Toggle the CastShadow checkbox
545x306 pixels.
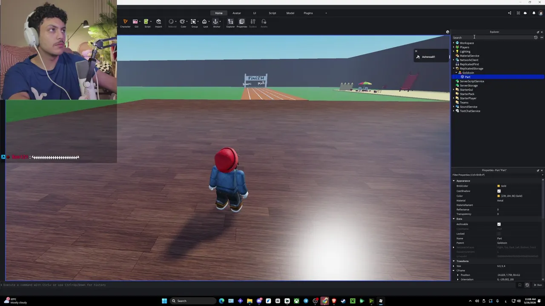coord(499,191)
